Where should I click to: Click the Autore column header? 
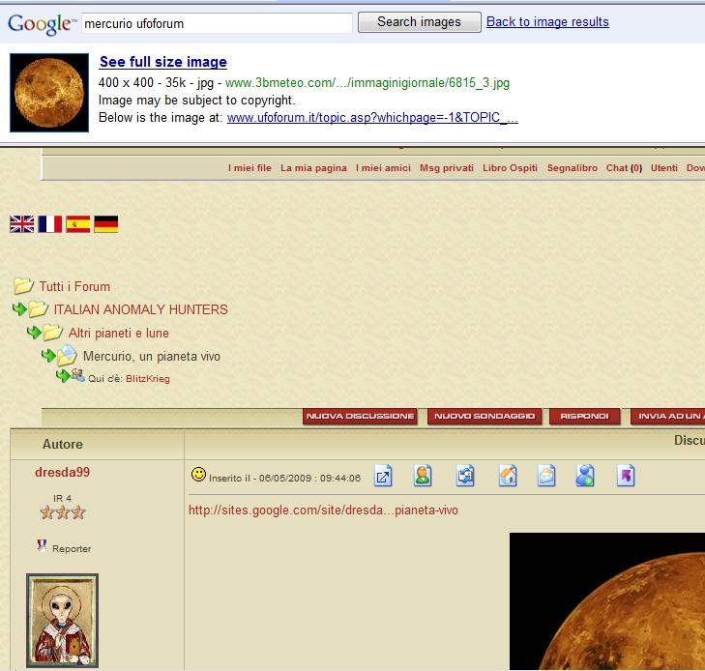click(x=63, y=444)
